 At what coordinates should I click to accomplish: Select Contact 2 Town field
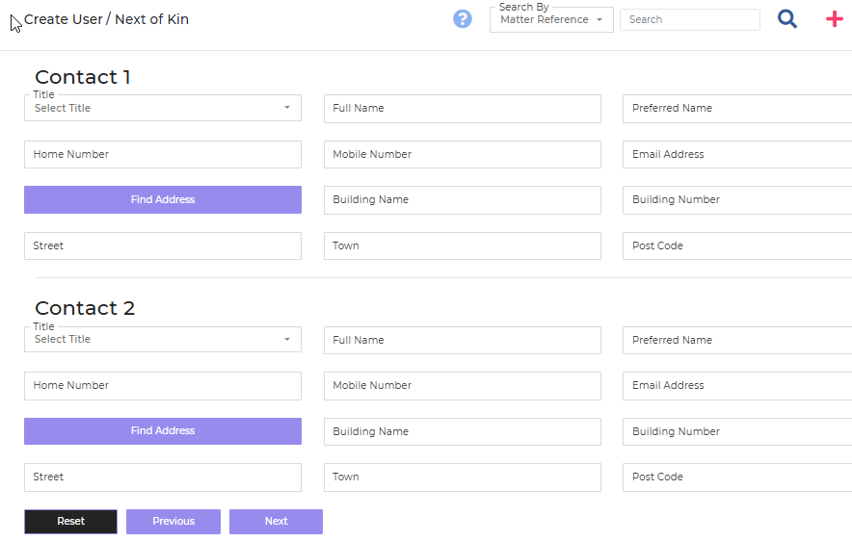463,477
